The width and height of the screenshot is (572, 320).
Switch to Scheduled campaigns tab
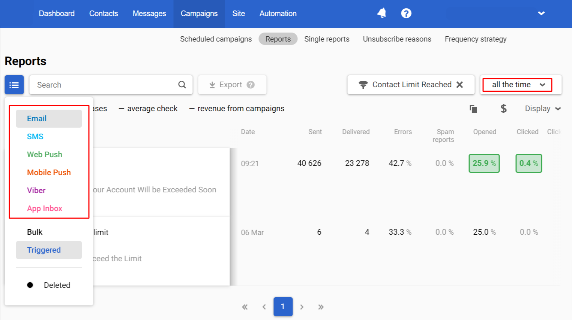pyautogui.click(x=216, y=39)
